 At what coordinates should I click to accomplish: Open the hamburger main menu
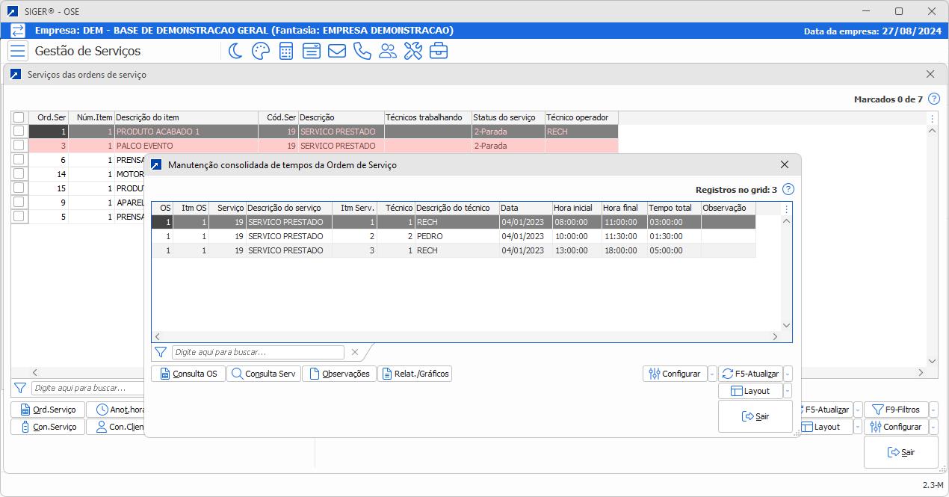click(x=18, y=51)
